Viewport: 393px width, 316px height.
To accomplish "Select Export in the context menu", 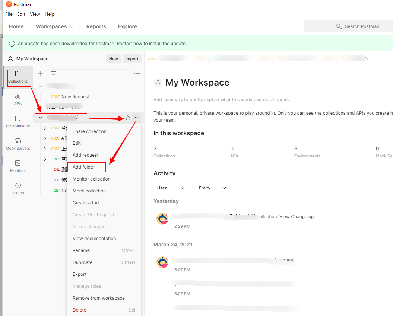I will (104, 274).
